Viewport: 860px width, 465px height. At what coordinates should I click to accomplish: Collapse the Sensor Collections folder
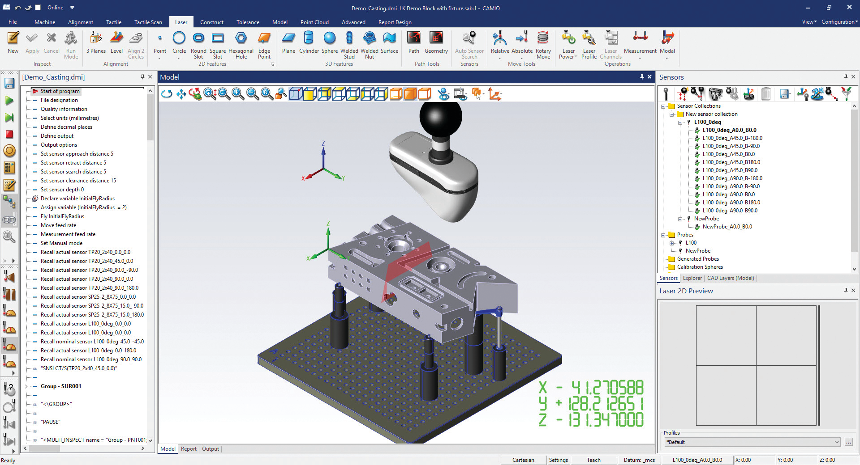(x=663, y=106)
